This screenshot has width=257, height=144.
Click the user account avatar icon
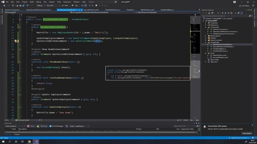click(235, 2)
